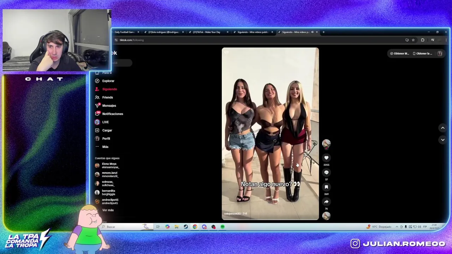
Task: Open Más three-dots icon
Action: tap(97, 147)
